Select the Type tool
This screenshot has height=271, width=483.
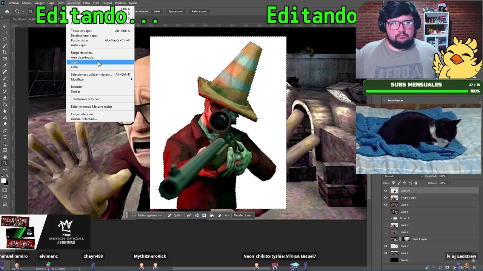(5, 137)
